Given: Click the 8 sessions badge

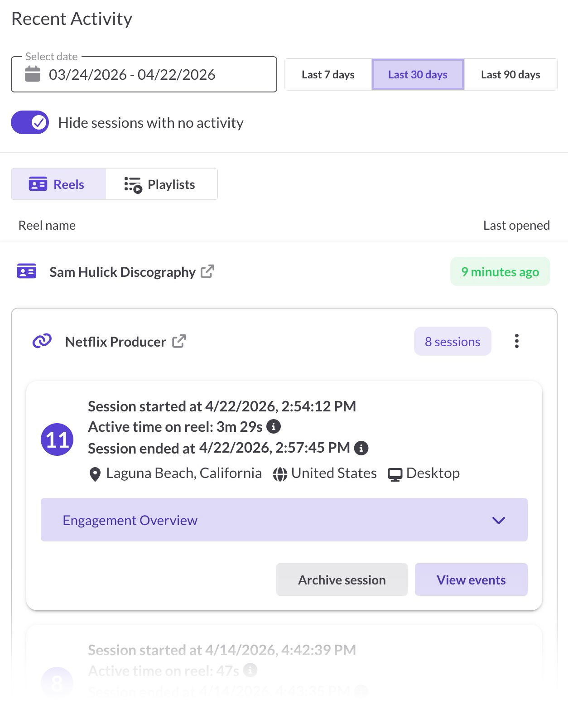Looking at the screenshot, I should [x=452, y=341].
